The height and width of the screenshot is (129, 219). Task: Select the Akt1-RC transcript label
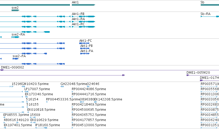coord(78,24)
